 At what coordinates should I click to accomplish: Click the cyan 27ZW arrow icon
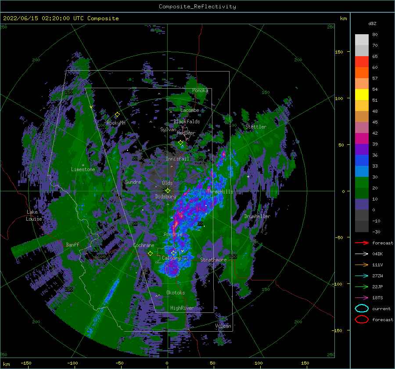[362, 276]
